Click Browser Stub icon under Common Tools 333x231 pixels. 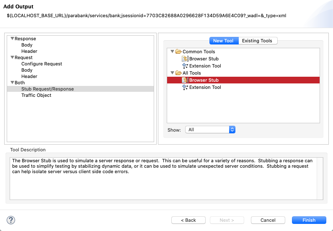[x=185, y=59]
